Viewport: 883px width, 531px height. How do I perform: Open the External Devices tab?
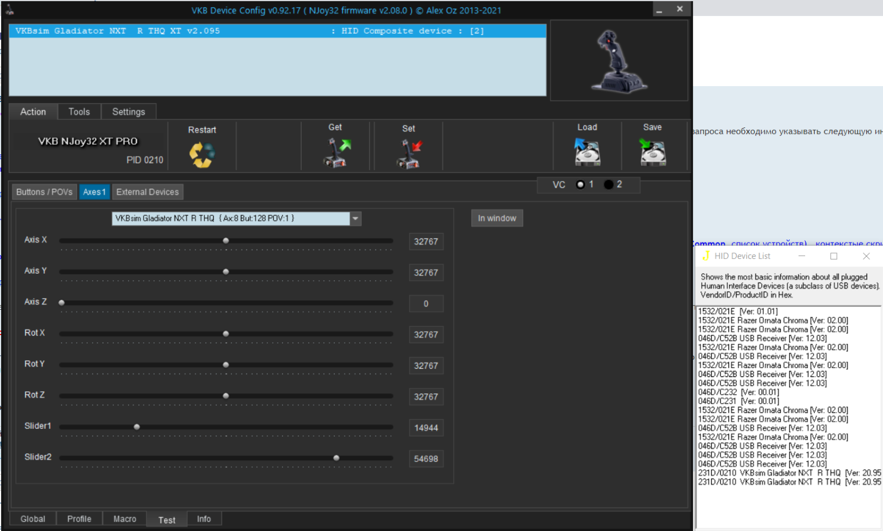(148, 192)
